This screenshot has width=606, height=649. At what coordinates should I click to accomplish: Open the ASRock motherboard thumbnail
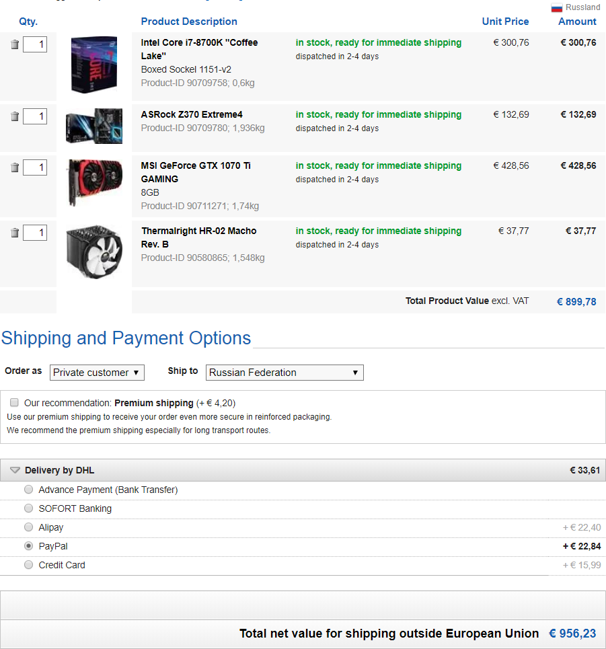click(94, 126)
